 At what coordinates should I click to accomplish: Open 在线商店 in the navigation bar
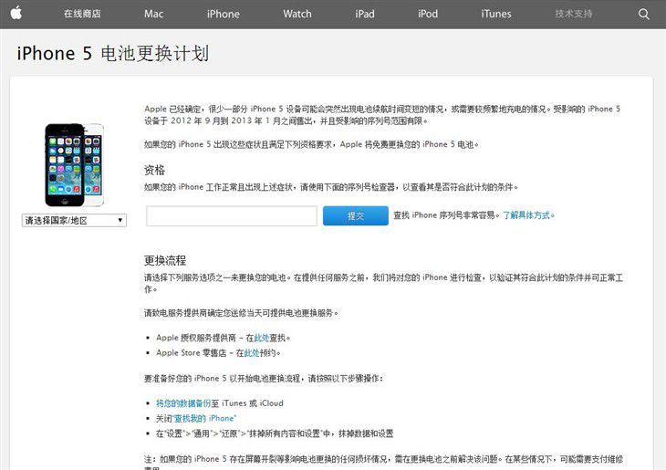coord(82,14)
